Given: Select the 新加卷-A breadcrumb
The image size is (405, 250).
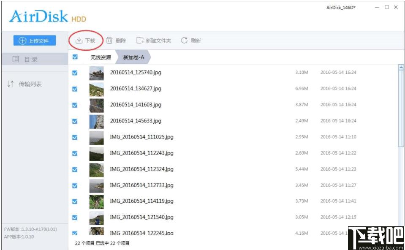Looking at the screenshot, I should point(133,57).
